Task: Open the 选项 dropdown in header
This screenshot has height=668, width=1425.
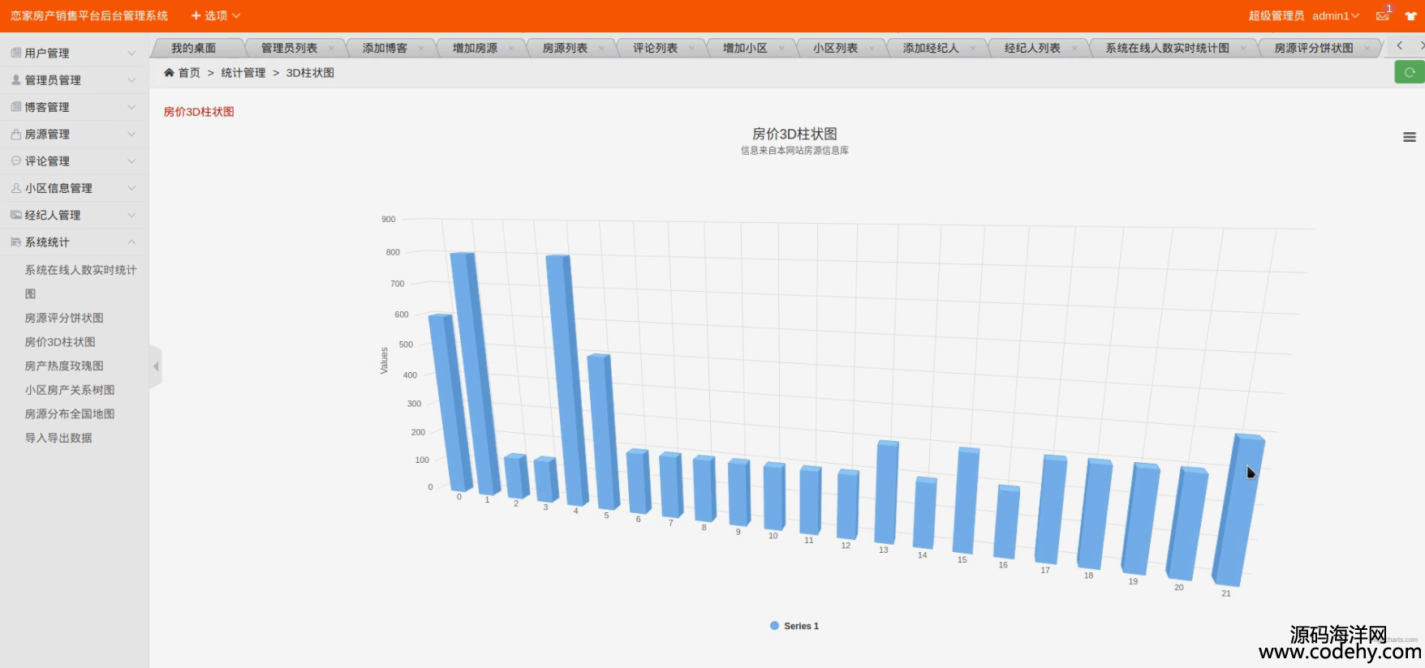Action: [x=216, y=15]
